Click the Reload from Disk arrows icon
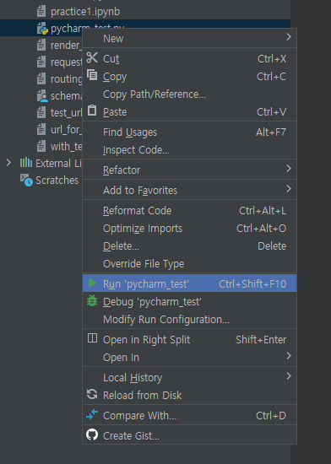The height and width of the screenshot is (464, 331). 92,394
